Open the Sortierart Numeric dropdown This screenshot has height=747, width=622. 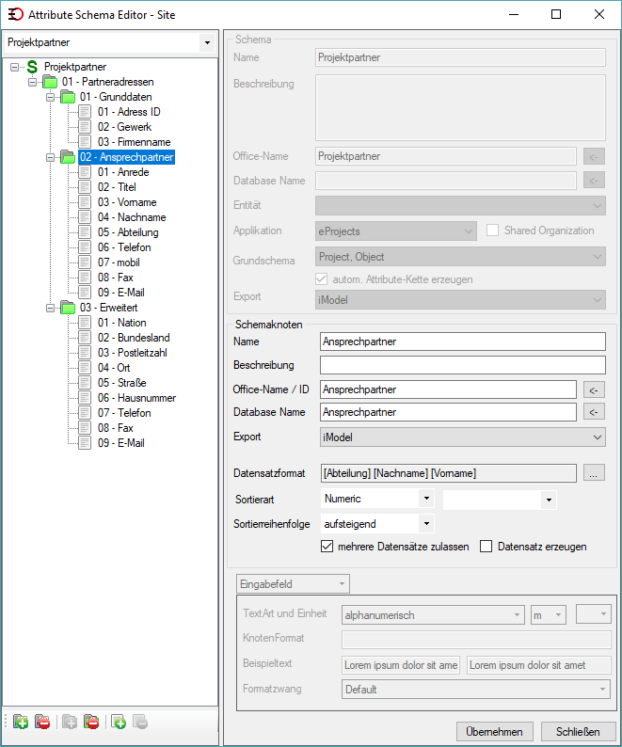426,499
